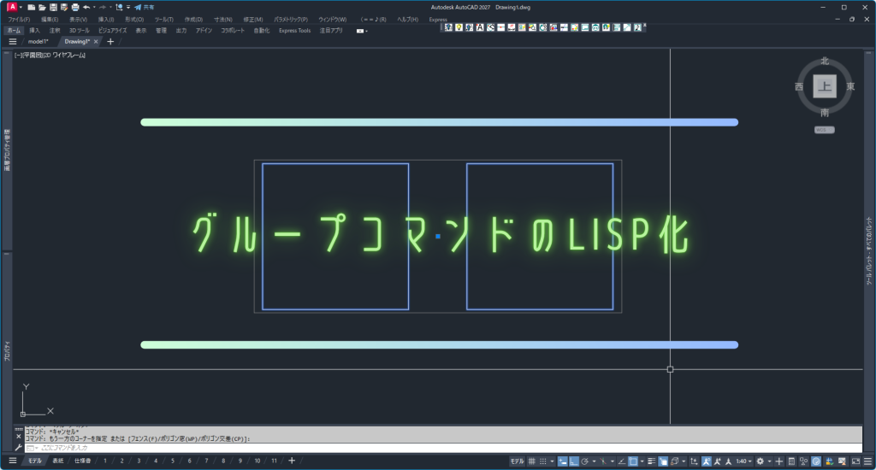
Task: Click the Save icon in quick access toolbar
Action: [53, 7]
